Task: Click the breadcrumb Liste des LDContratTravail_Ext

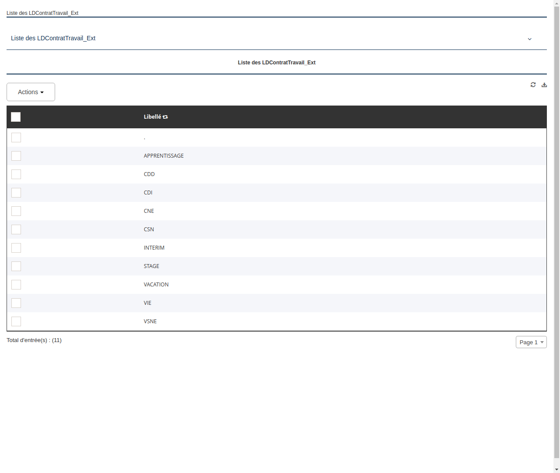Action: pos(42,13)
